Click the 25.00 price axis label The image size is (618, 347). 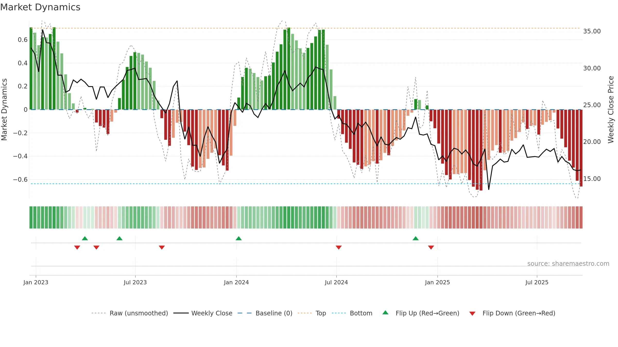point(592,105)
